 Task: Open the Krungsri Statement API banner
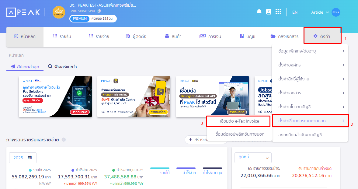[212, 96]
